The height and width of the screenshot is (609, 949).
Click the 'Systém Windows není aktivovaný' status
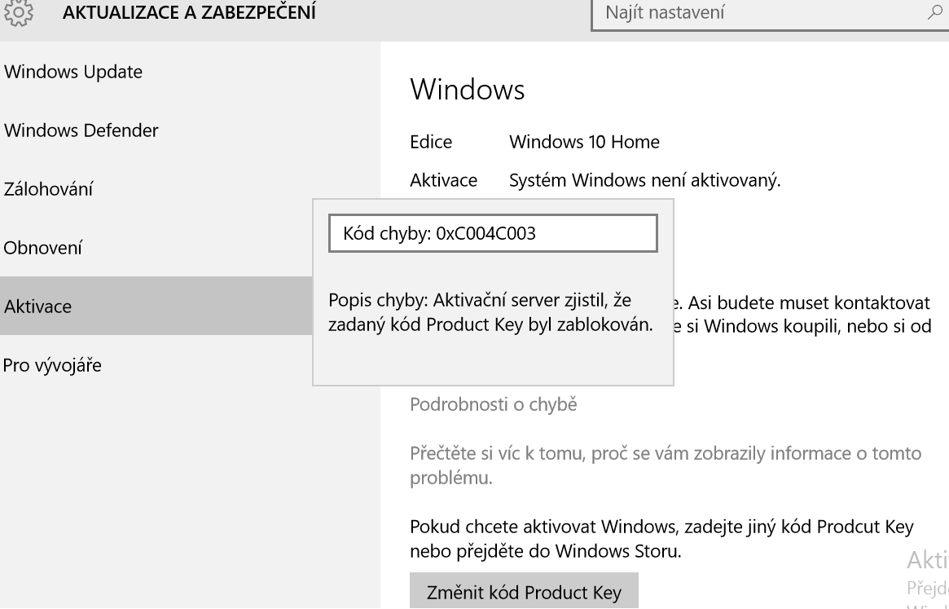[644, 181]
